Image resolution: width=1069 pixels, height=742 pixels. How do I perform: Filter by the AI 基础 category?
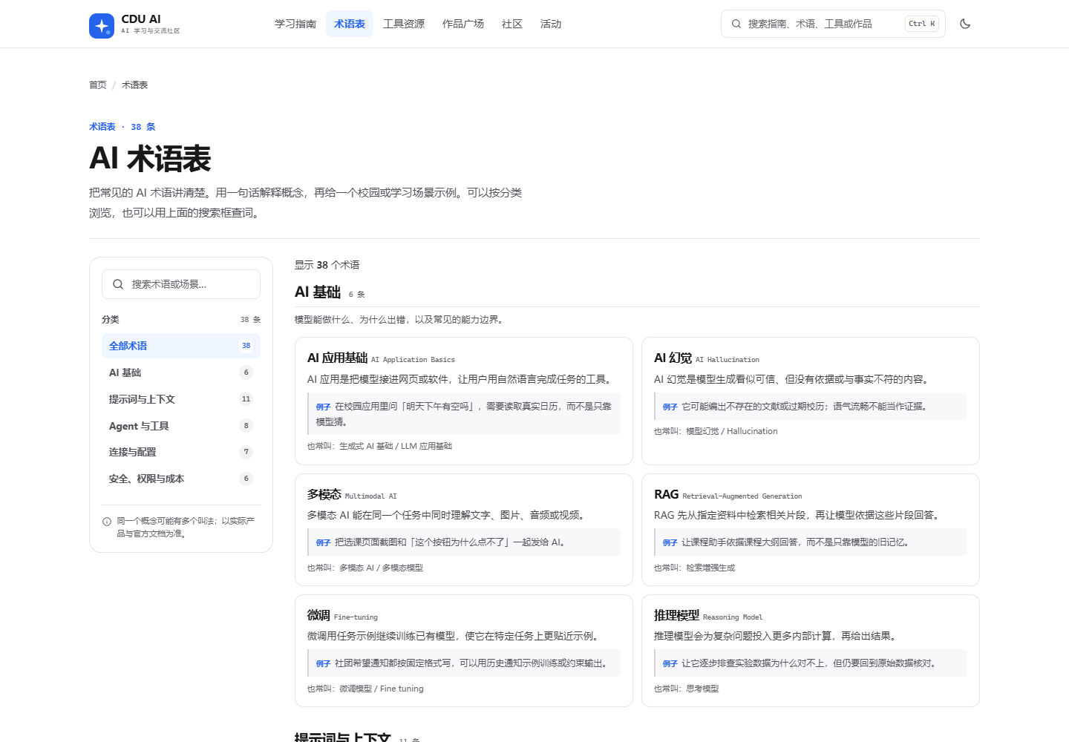(x=181, y=372)
